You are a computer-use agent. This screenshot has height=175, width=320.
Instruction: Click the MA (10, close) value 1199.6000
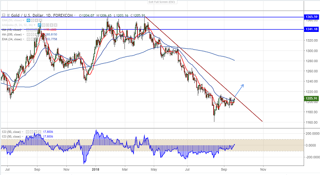tap(50, 30)
